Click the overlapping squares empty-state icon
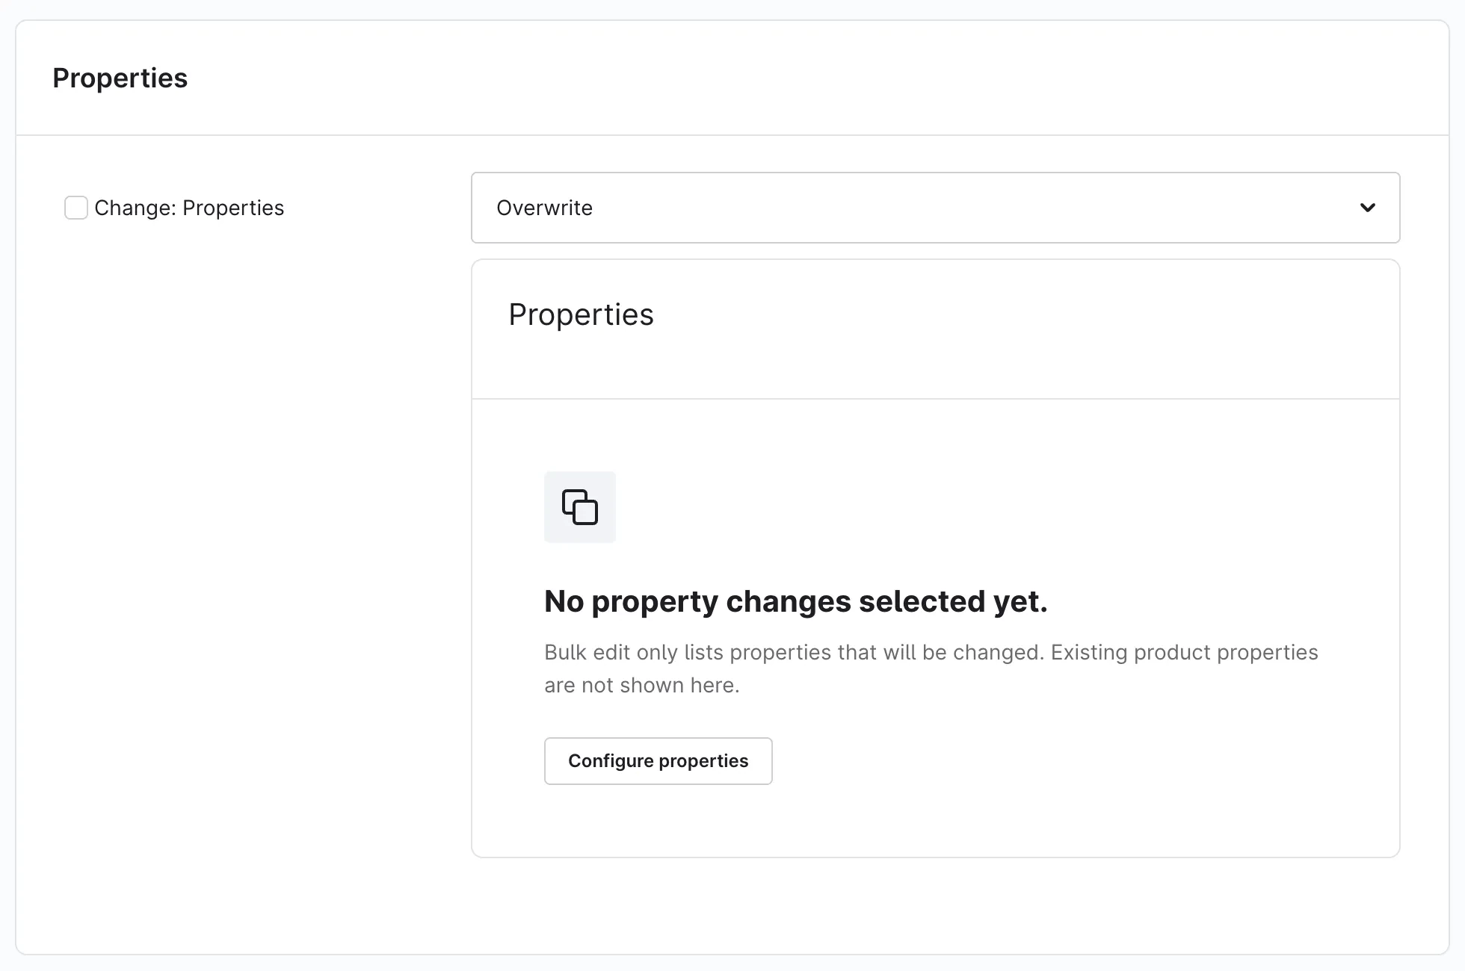The image size is (1465, 971). [580, 507]
